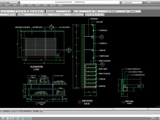Image resolution: width=160 pixels, height=120 pixels.
Task: Open the Properties palette icon
Action: point(26,11)
